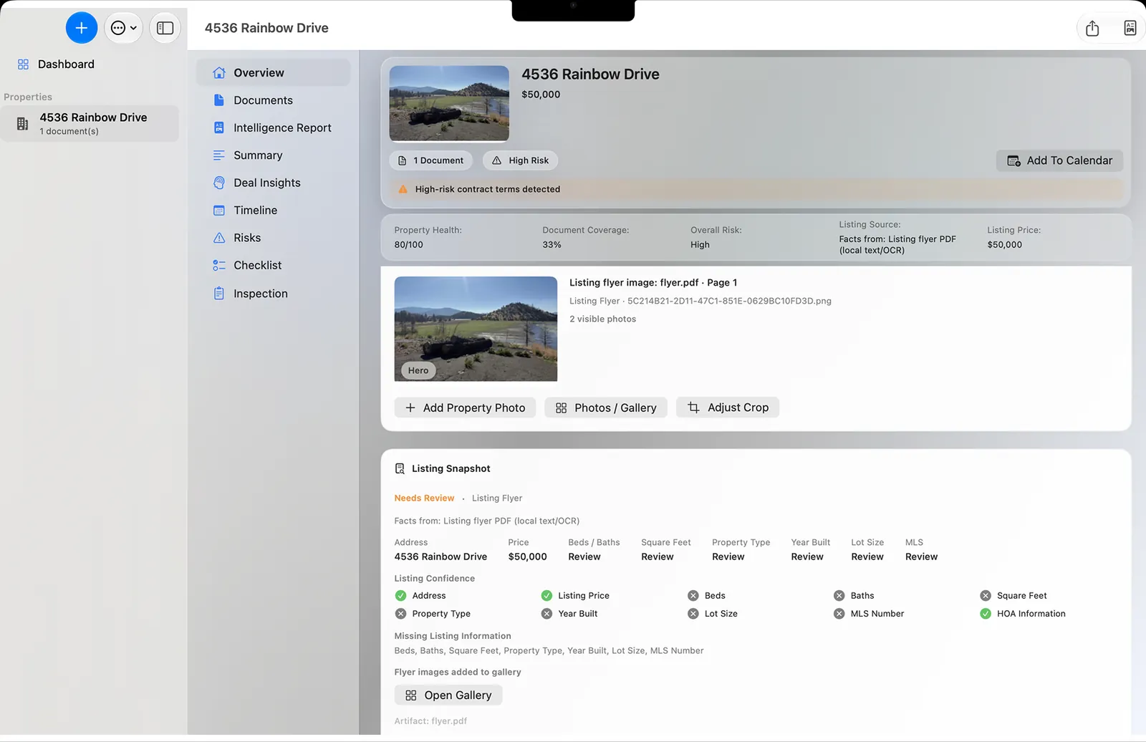The image size is (1146, 742).
Task: Click the Hero listing flyer image
Action: [x=476, y=329]
